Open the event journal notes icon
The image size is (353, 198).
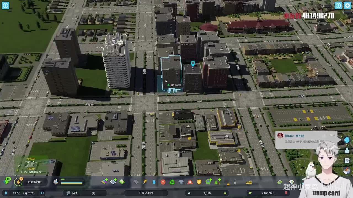click(x=347, y=160)
